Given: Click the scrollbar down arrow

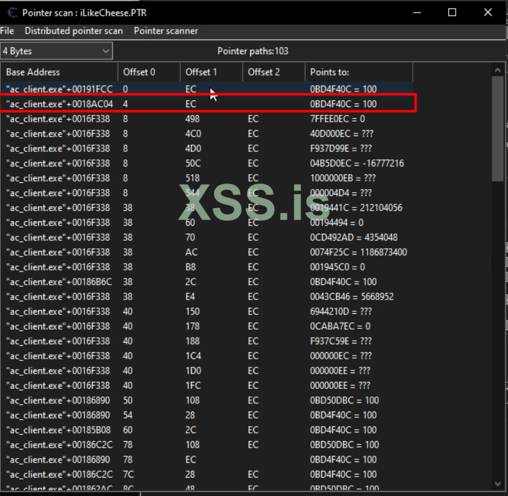Looking at the screenshot, I should (x=498, y=484).
